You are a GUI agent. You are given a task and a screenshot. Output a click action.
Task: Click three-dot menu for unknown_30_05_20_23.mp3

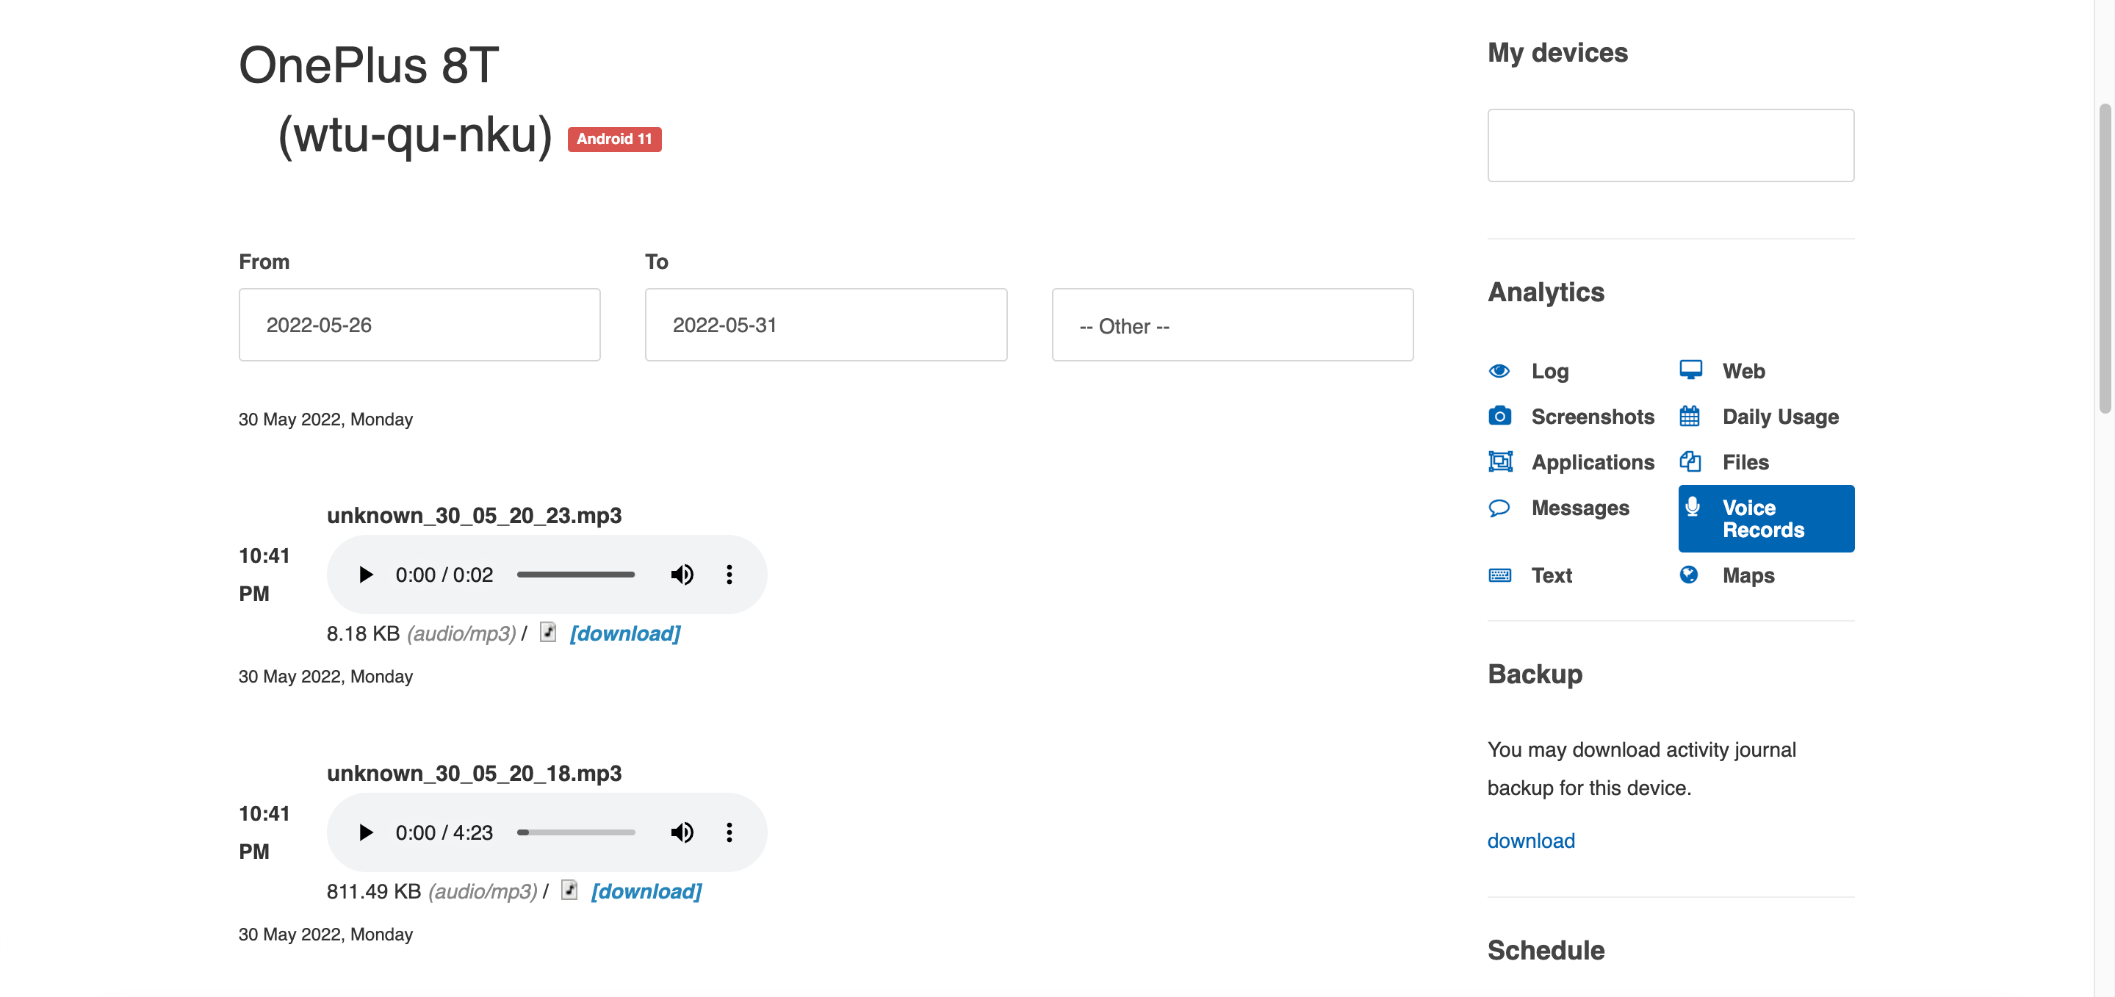point(728,573)
